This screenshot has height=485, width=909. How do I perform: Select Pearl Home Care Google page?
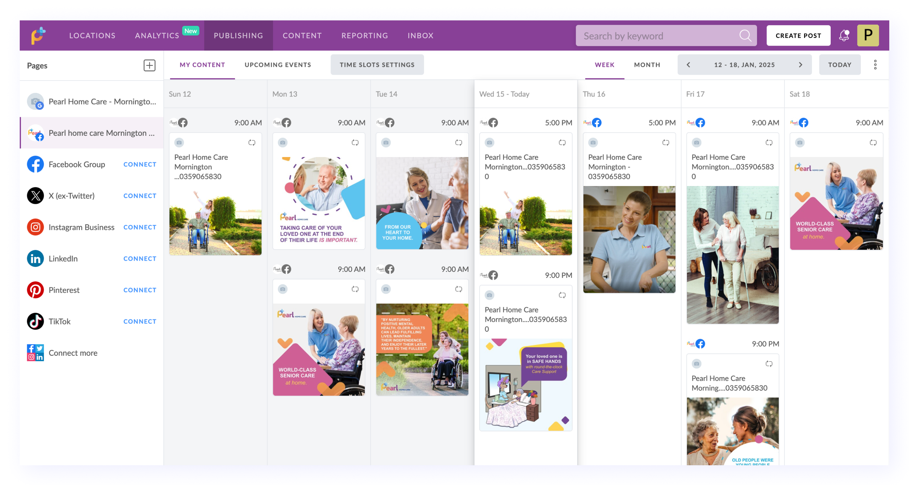coord(92,101)
